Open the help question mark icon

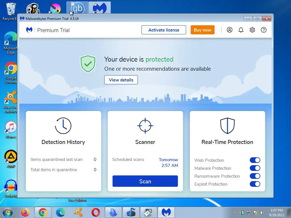pyautogui.click(x=263, y=30)
